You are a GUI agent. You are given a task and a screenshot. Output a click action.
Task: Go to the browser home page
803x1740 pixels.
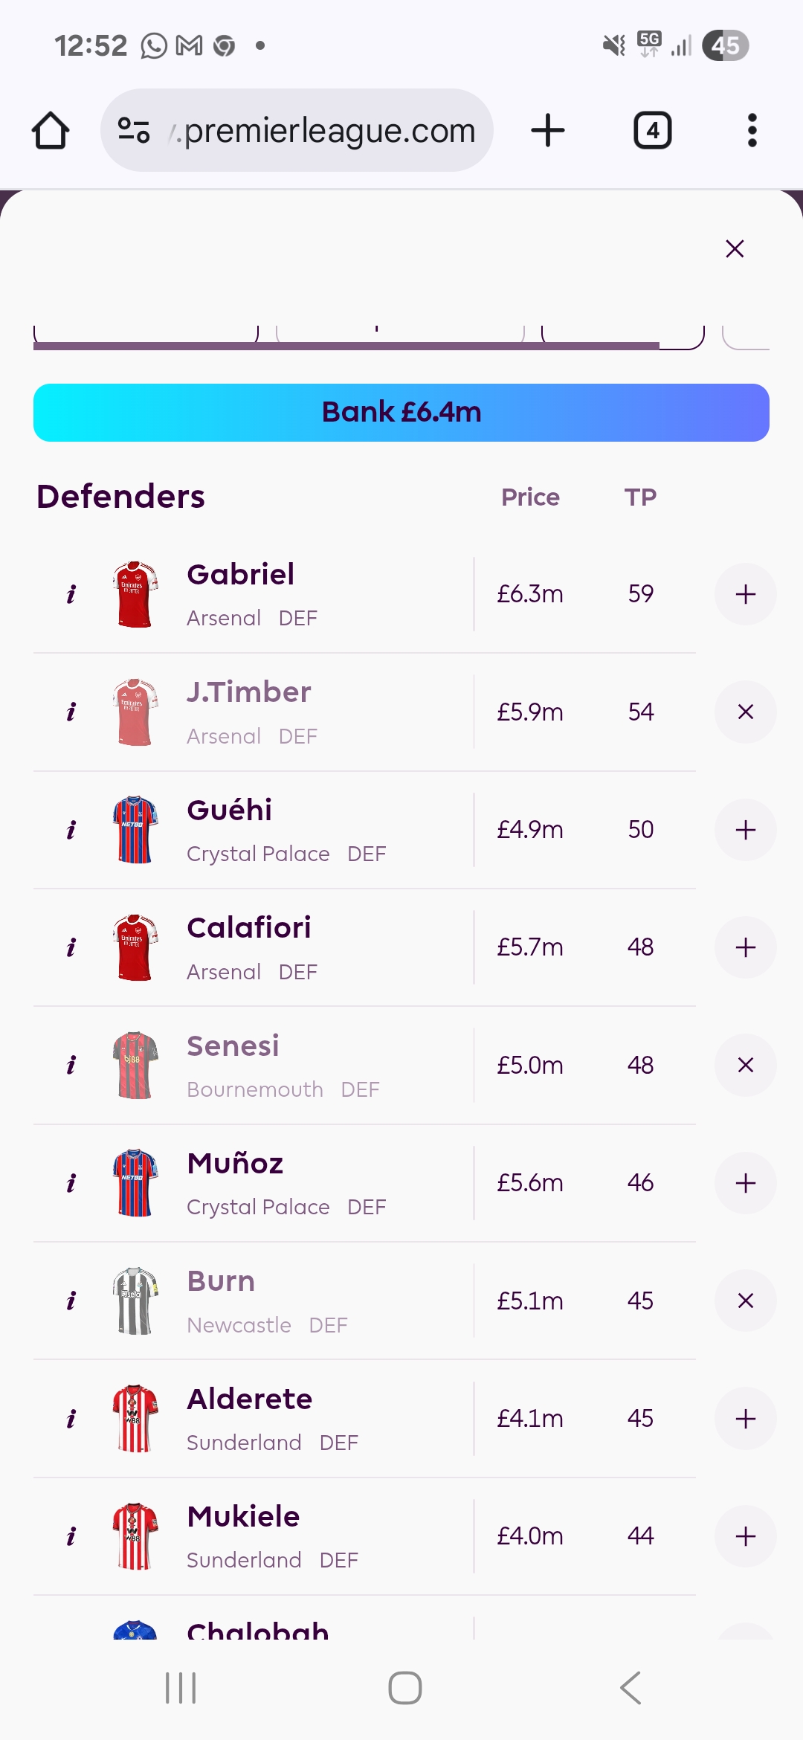51,130
